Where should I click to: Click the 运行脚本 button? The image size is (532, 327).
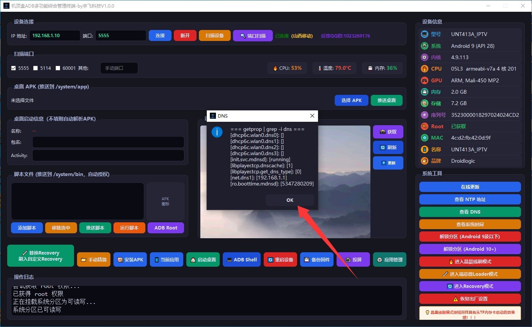click(129, 228)
